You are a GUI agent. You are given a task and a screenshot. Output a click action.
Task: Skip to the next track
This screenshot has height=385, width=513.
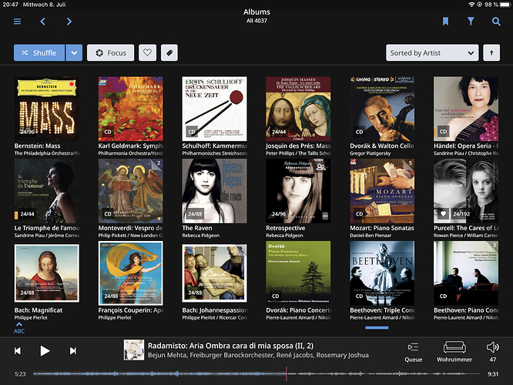coord(73,351)
